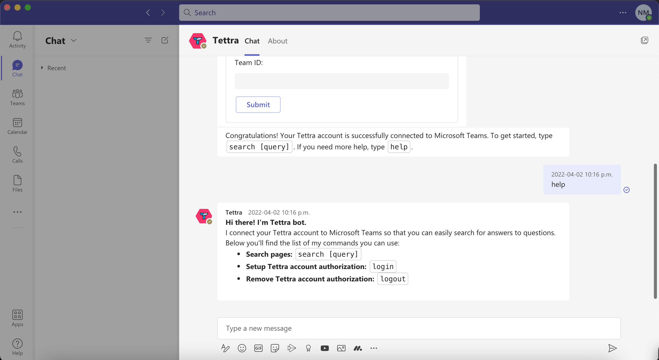This screenshot has width=659, height=360.
Task: Click the Tettra title in header
Action: 226,41
